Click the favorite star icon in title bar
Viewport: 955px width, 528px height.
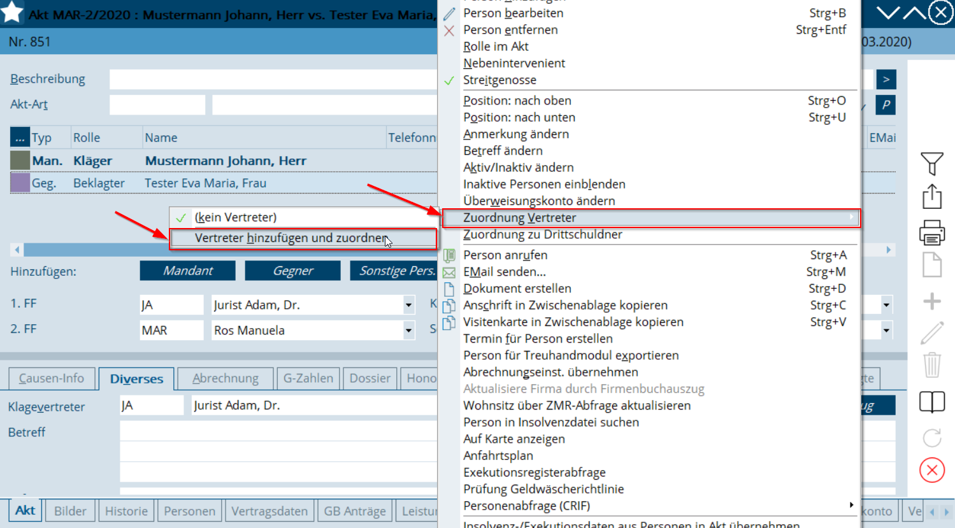(x=13, y=12)
